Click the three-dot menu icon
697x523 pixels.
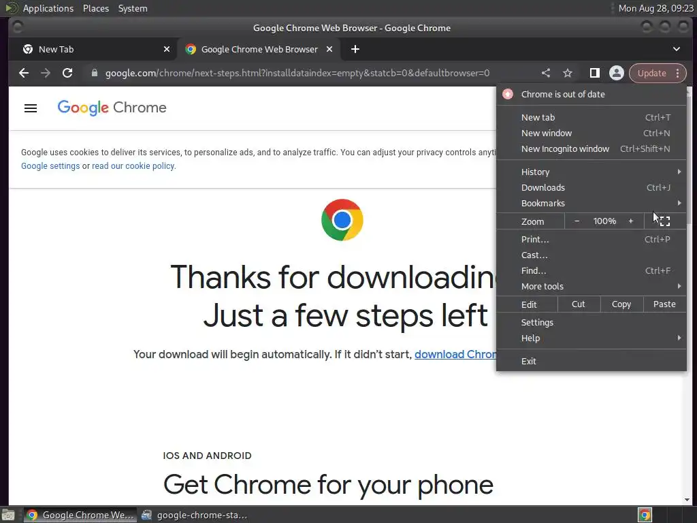[x=677, y=73]
